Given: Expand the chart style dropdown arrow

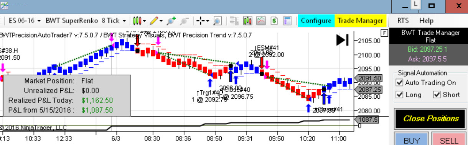Looking at the screenshot, I should tap(145, 21).
